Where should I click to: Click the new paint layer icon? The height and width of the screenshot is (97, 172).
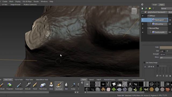[142, 8]
